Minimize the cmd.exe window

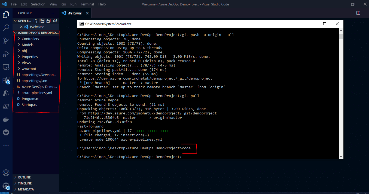click(312, 24)
